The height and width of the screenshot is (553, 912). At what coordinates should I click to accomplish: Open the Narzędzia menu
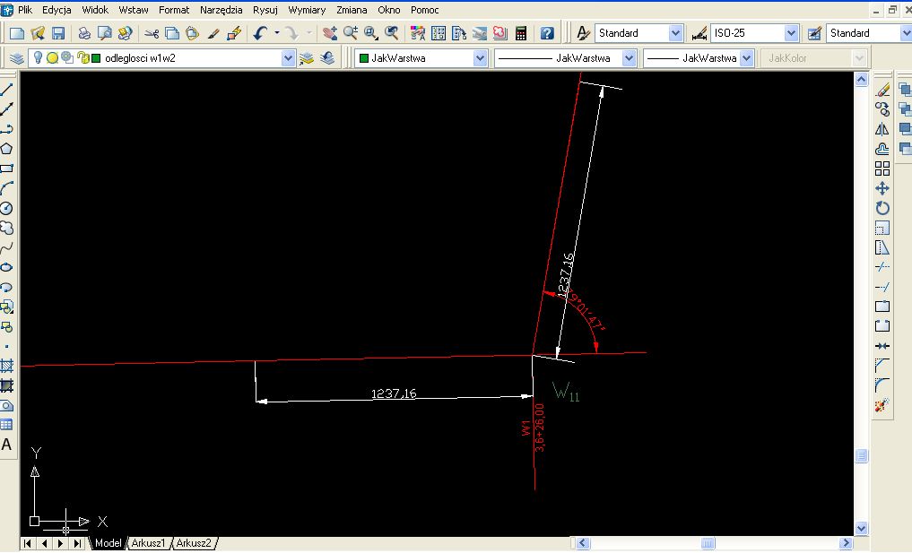tap(221, 10)
